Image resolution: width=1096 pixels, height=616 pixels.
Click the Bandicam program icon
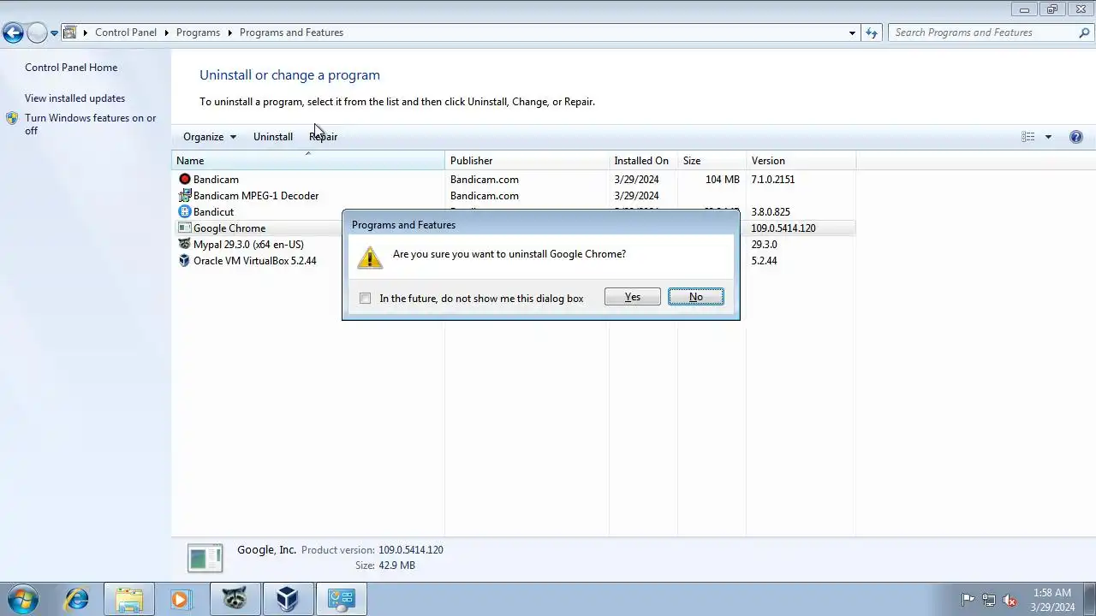coord(184,180)
